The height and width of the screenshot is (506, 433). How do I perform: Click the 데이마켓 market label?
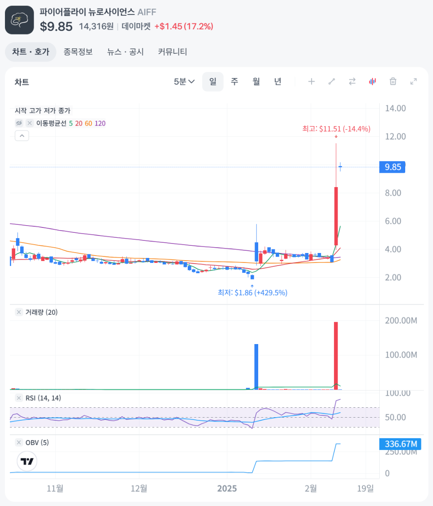[x=136, y=26]
